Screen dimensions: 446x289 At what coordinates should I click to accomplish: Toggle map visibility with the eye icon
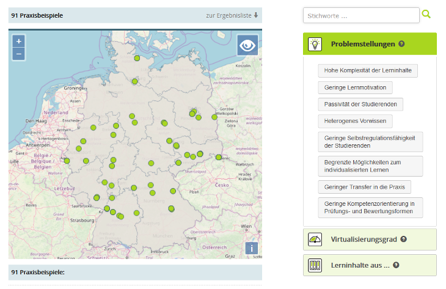247,45
